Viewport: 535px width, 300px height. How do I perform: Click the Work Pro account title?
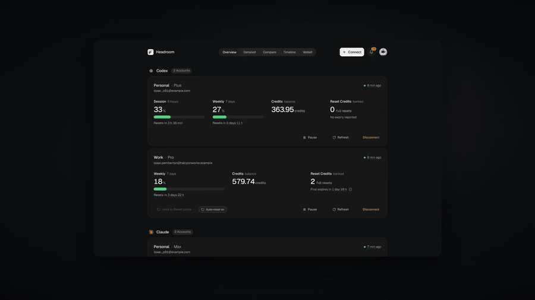(x=164, y=158)
